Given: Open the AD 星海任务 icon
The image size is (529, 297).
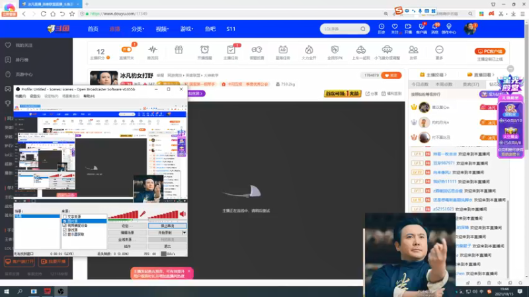Looking at the screenshot, I should [x=283, y=50].
